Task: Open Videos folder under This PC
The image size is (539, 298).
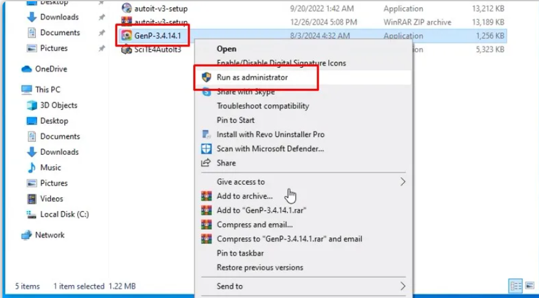Action: pyautogui.click(x=51, y=199)
